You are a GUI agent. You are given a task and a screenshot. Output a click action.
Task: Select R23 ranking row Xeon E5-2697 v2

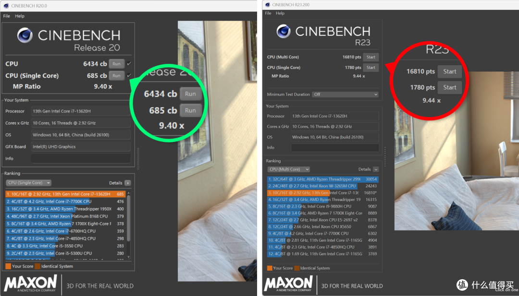pos(323,220)
